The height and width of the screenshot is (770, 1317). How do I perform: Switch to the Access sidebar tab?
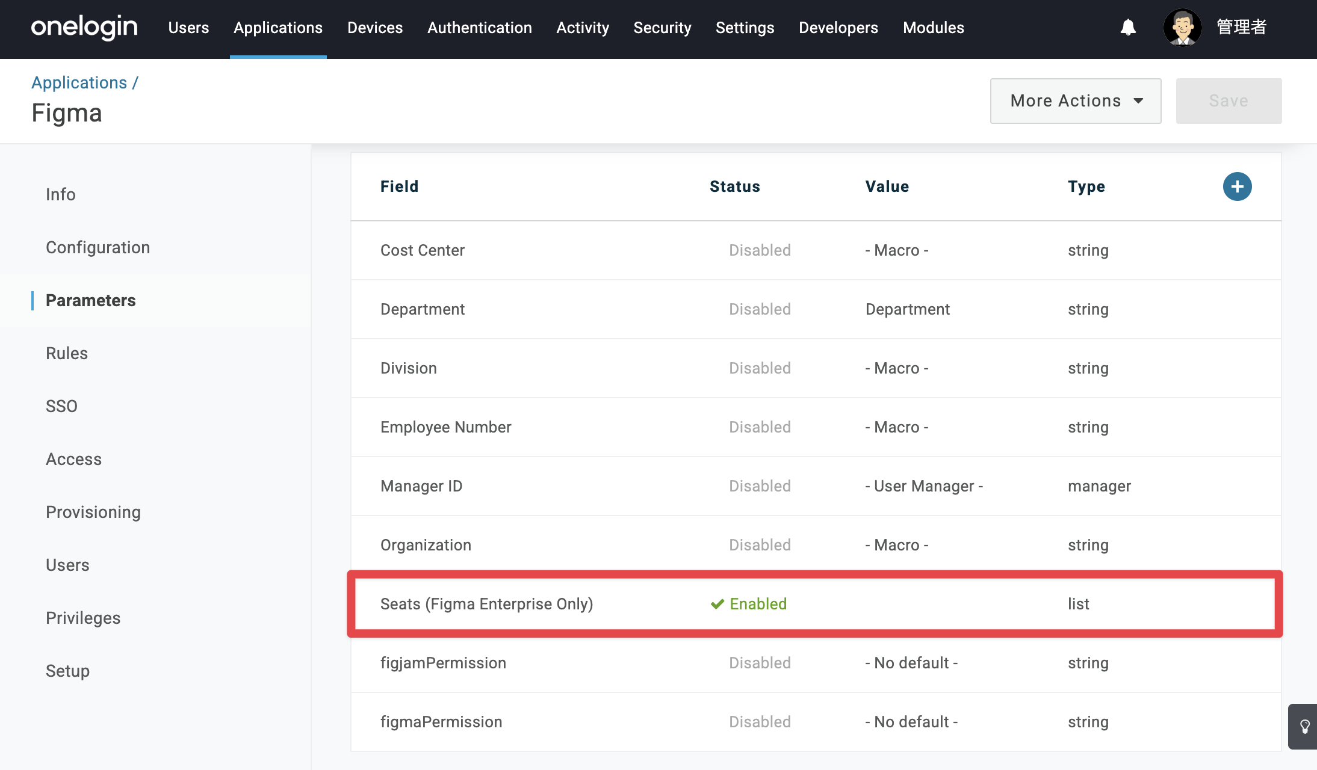coord(74,459)
